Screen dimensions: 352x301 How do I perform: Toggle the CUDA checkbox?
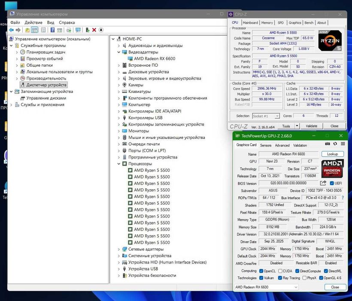(280, 271)
